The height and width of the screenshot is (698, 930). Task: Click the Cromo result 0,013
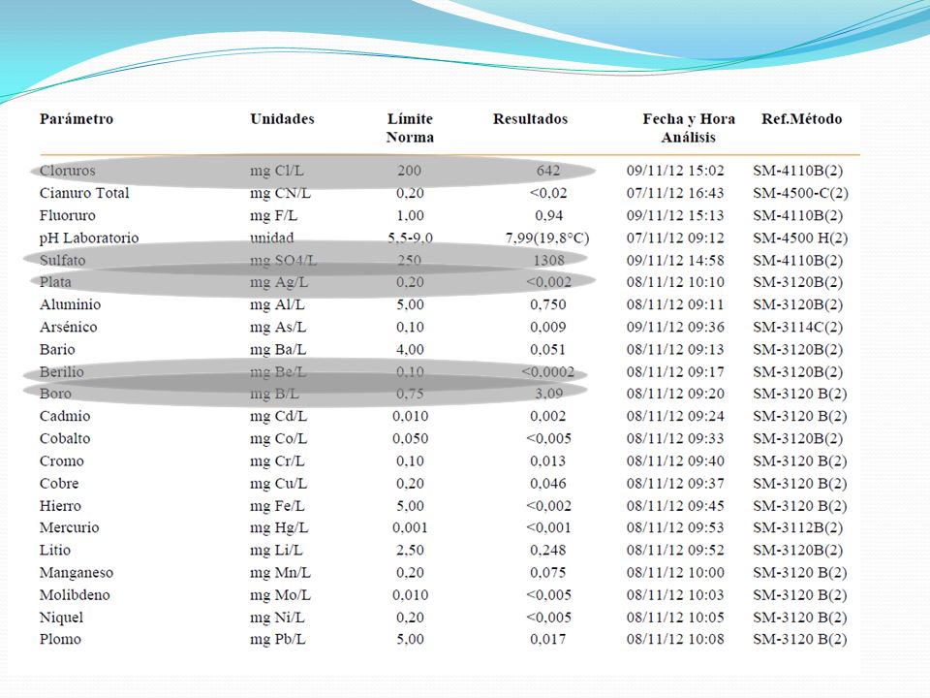[x=548, y=461]
